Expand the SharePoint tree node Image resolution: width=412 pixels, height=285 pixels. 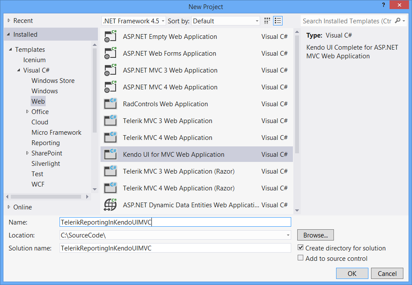pos(27,153)
